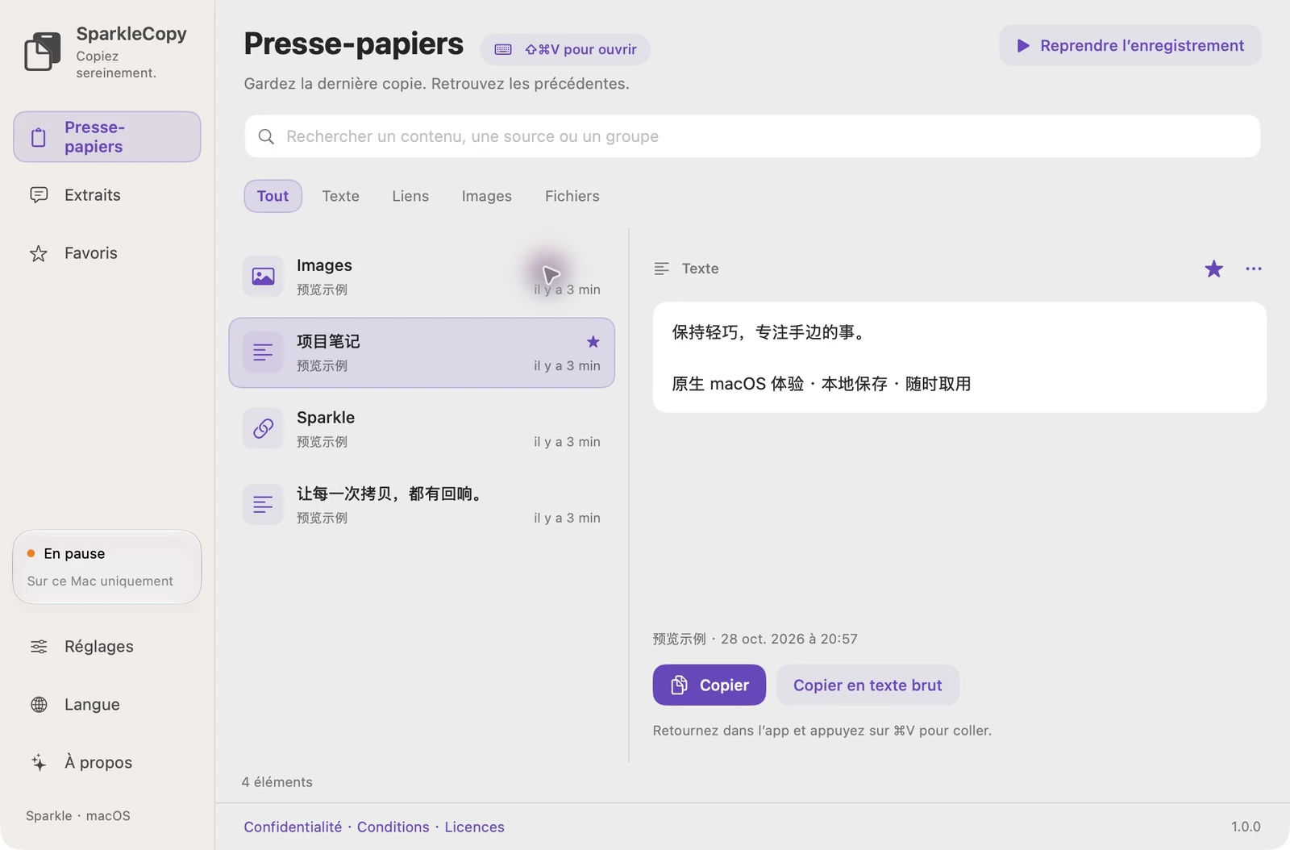Switch to the Liens filter tab
The image size is (1290, 850).
[x=410, y=196]
